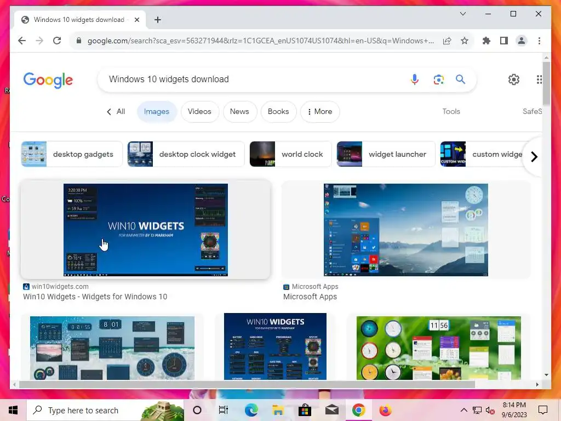This screenshot has height=421, width=561.
Task: Share this page icon in address bar
Action: [x=447, y=41]
